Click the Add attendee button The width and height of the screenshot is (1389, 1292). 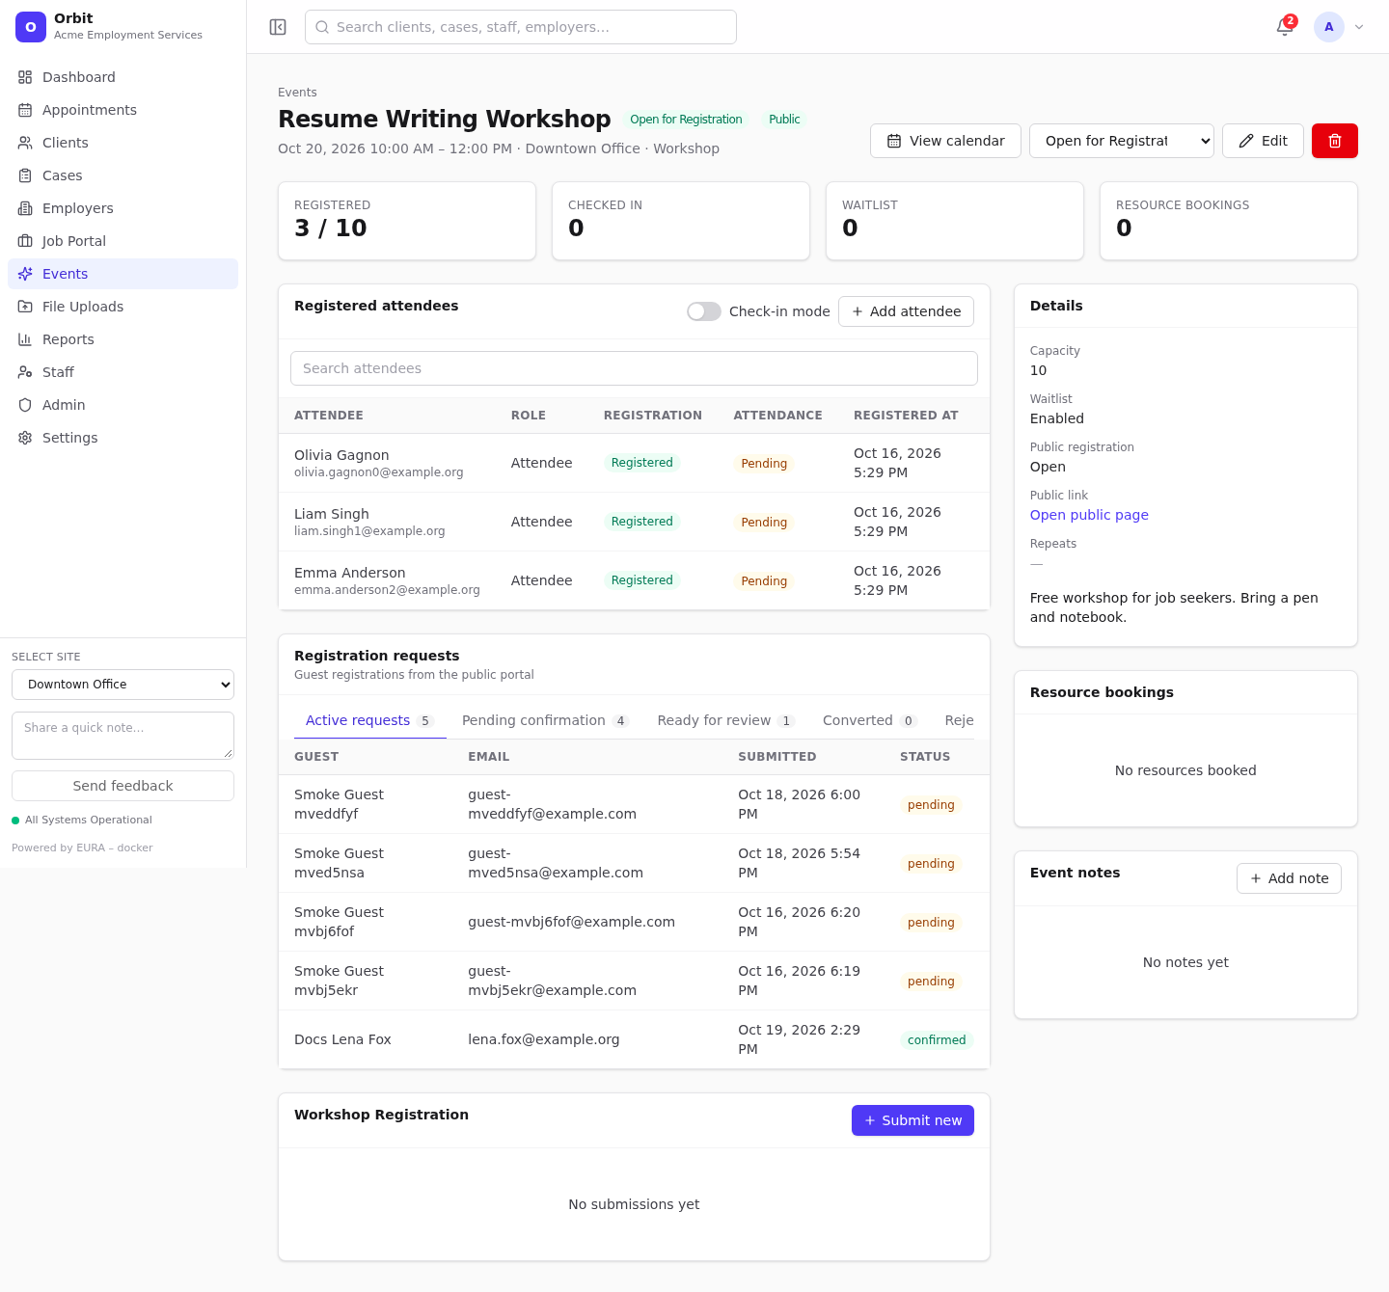pyautogui.click(x=906, y=311)
